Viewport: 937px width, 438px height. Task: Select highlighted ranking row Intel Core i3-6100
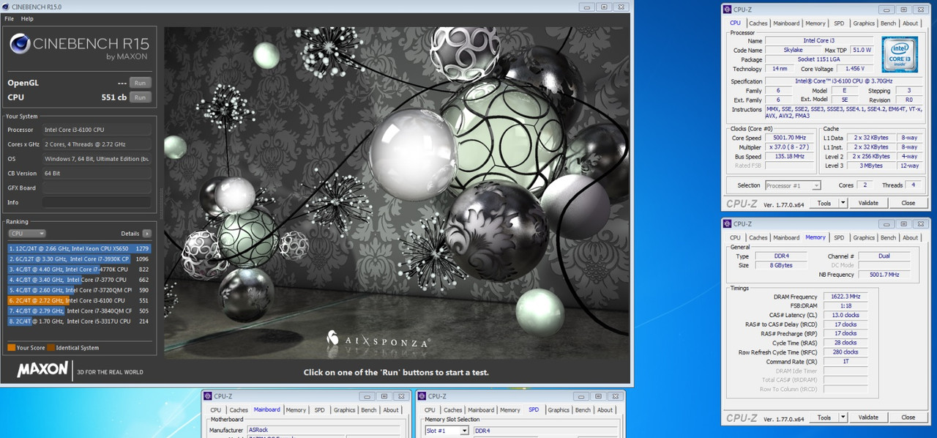tap(79, 300)
